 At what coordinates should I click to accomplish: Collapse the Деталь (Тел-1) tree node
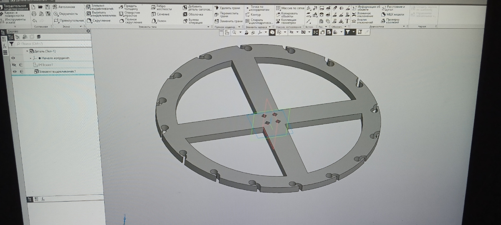(x=27, y=51)
